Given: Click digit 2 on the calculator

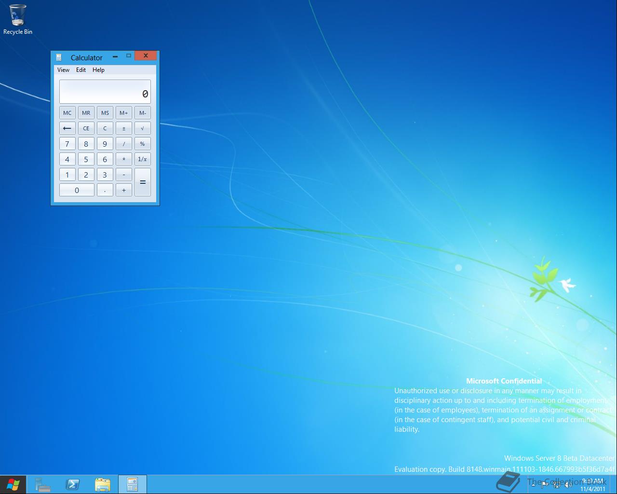Looking at the screenshot, I should click(x=86, y=175).
